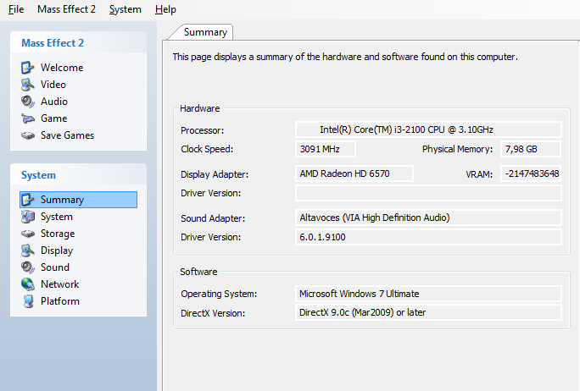
Task: Switch to the Summary tab
Action: tap(205, 32)
